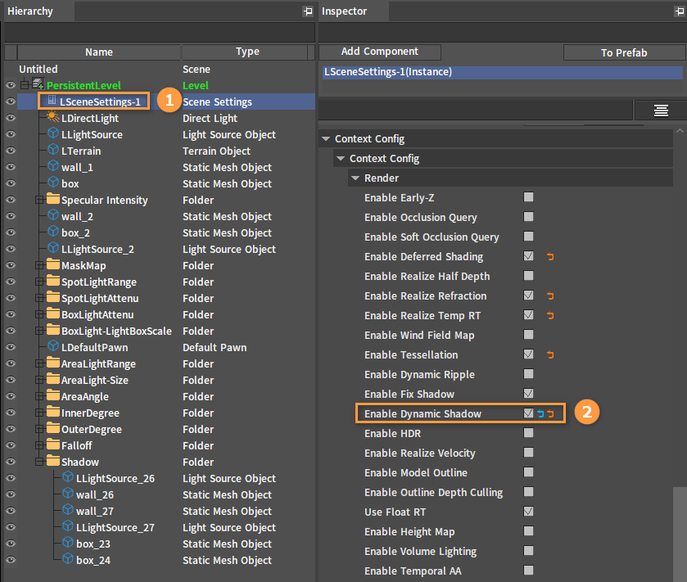Click the cube icon beside LDefaultPawn
This screenshot has height=582, width=687.
coord(53,346)
